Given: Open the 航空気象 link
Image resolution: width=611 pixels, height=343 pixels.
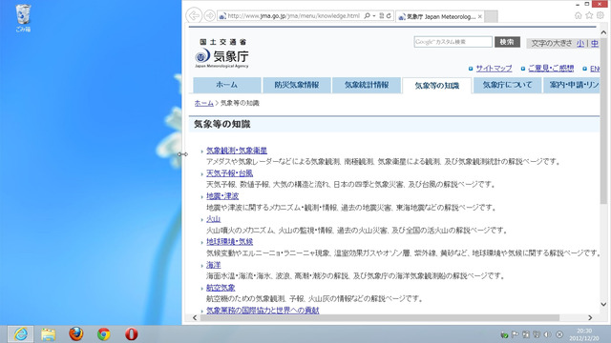Looking at the screenshot, I should coord(221,288).
